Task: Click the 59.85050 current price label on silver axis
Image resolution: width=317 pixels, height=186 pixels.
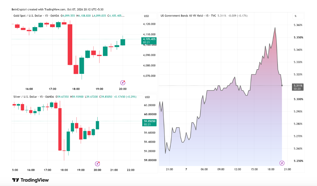Action: click(x=149, y=122)
